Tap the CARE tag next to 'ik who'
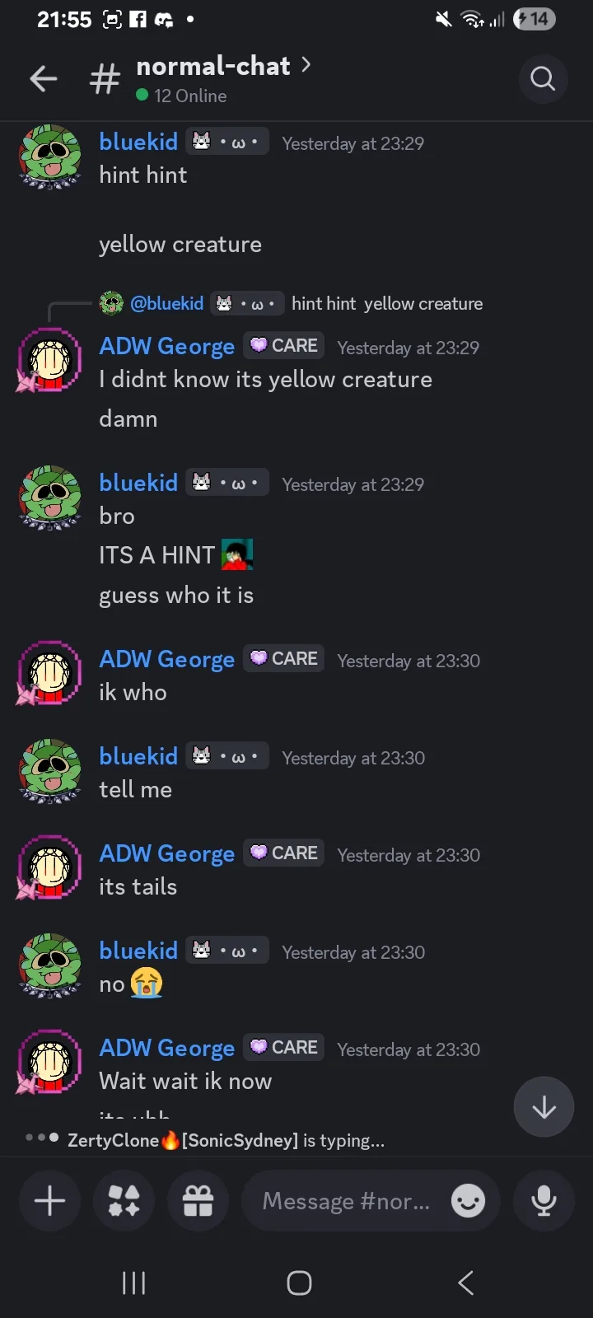The height and width of the screenshot is (1318, 593). point(283,659)
